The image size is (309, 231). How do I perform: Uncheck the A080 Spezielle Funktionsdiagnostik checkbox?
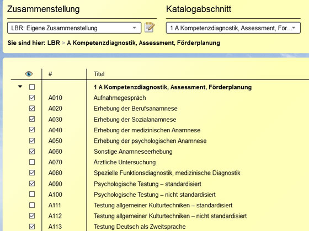click(32, 173)
